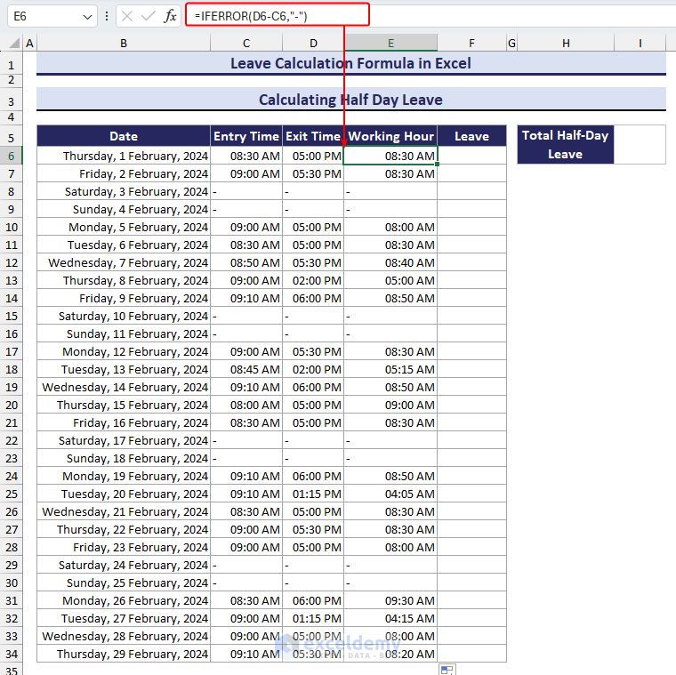Viewport: 676px width, 675px height.
Task: Select working hour 05:00 AM for 8 February
Action: [390, 281]
